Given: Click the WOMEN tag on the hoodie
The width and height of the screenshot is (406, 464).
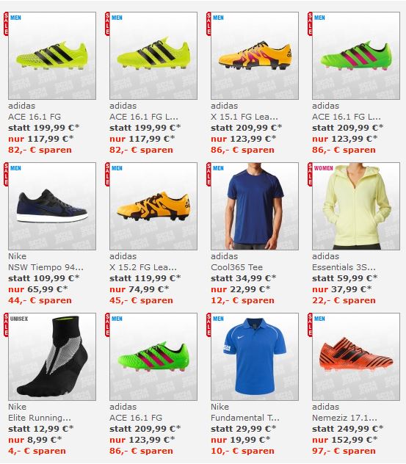Looking at the screenshot, I should point(324,168).
